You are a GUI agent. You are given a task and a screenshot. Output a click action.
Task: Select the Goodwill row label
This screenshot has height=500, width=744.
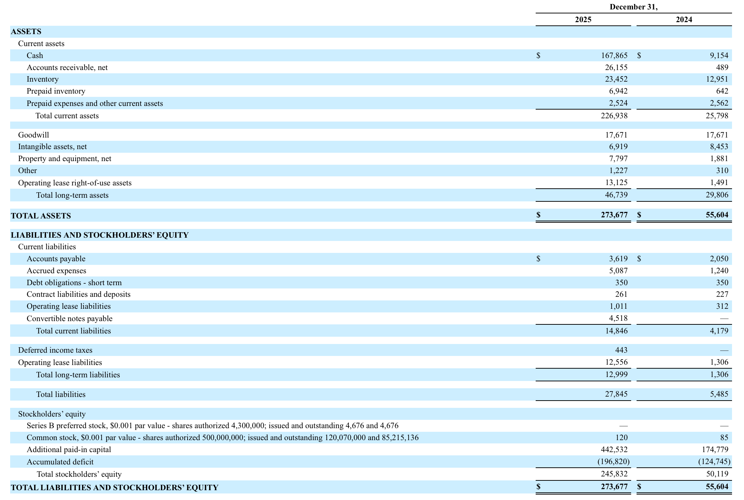pyautogui.click(x=34, y=135)
